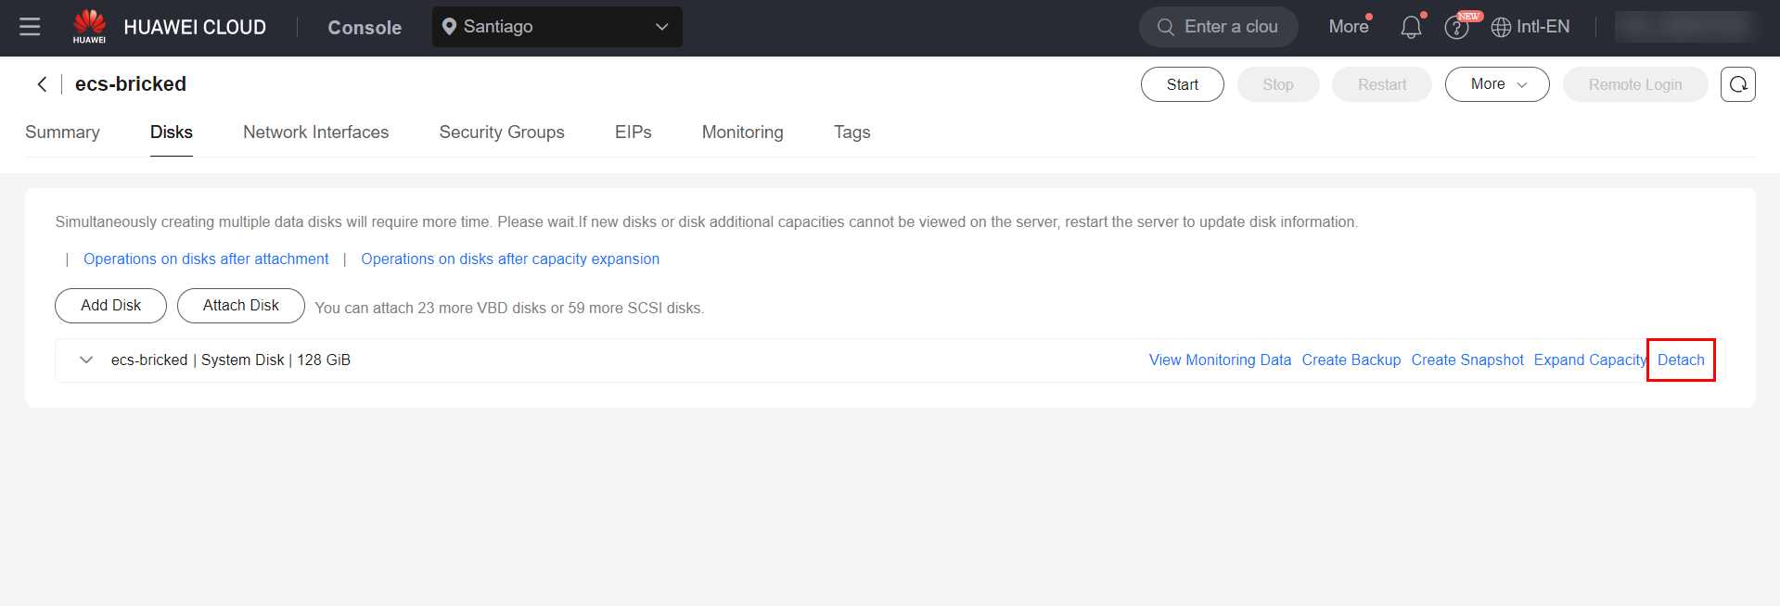Open the hamburger navigation menu

click(30, 27)
